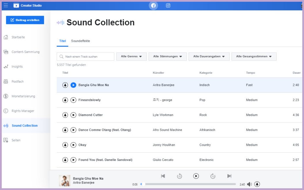Image resolution: width=304 pixels, height=190 pixels.
Task: Click the Country category cell
Action: (x=205, y=145)
